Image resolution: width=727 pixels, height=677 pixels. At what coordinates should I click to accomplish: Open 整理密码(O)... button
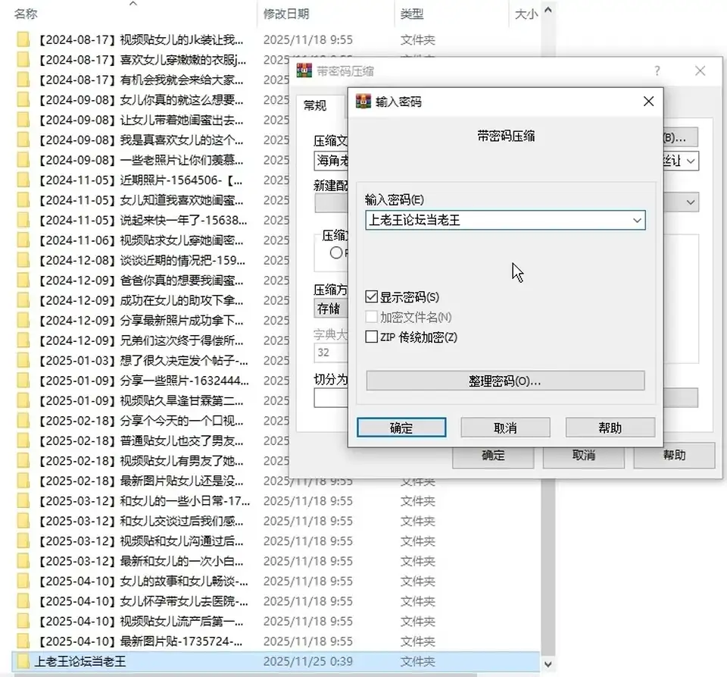pyautogui.click(x=505, y=381)
